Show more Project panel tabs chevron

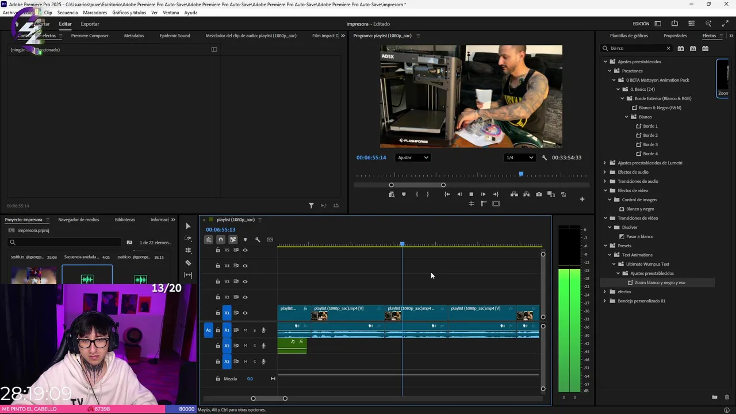pos(173,220)
